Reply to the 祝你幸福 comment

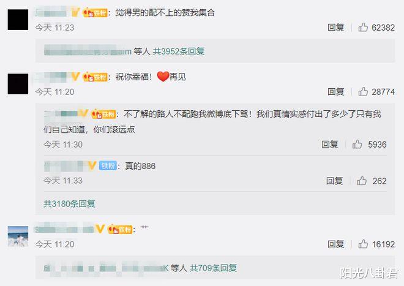336,91
